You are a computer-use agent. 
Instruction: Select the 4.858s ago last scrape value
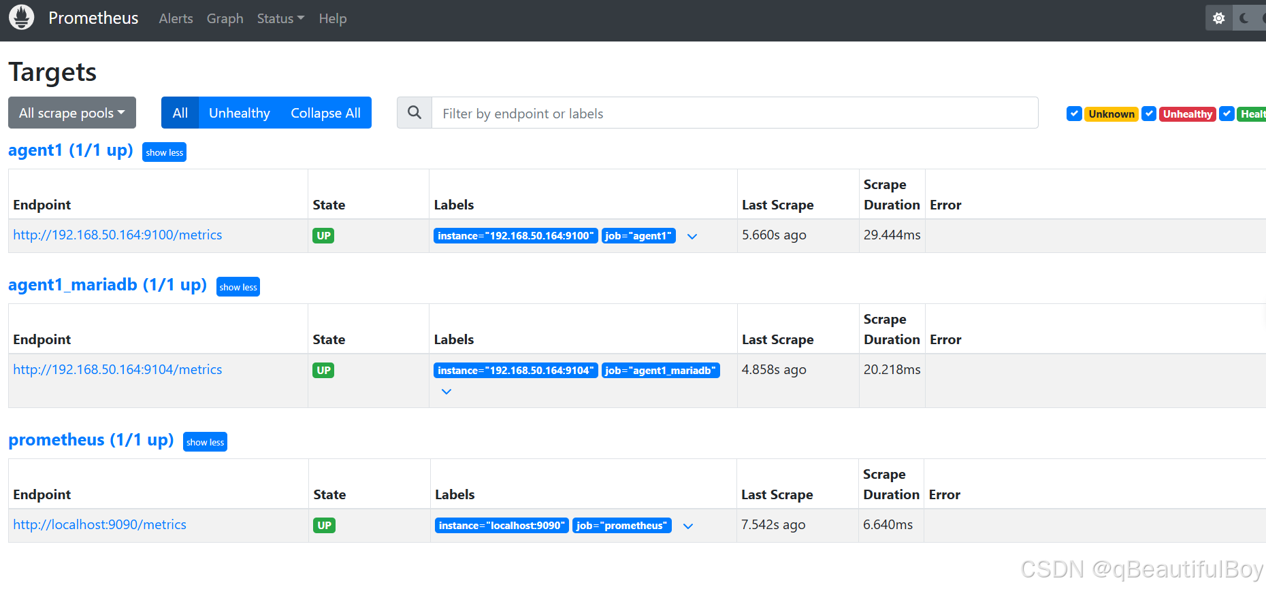(774, 369)
